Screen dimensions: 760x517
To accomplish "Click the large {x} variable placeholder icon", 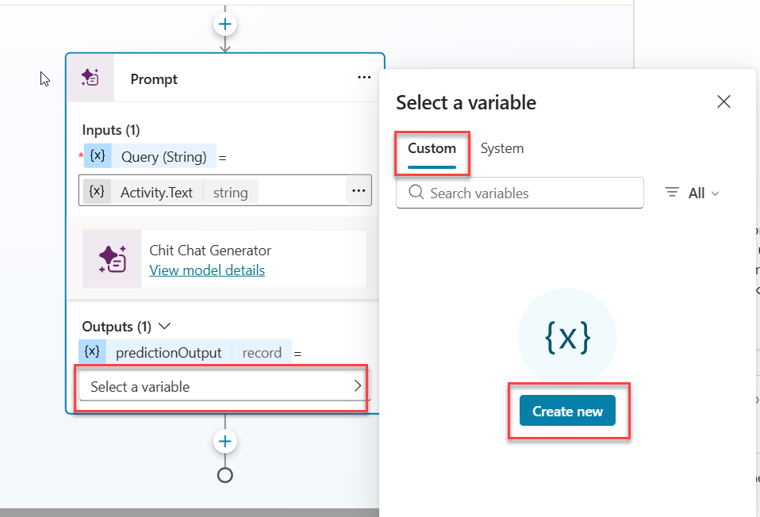I will coord(566,337).
